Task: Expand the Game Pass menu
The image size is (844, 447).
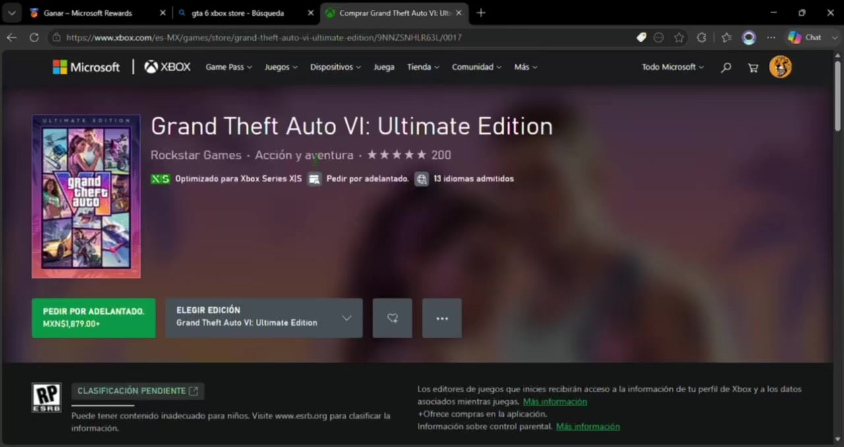Action: tap(229, 67)
